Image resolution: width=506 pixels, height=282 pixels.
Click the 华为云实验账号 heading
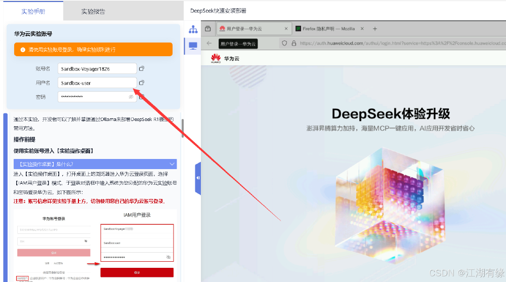tap(33, 33)
